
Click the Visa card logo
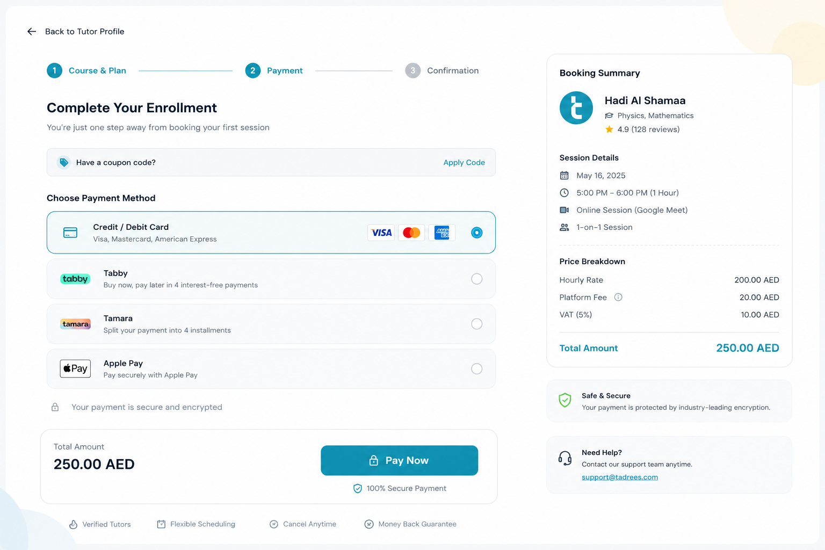pos(381,233)
